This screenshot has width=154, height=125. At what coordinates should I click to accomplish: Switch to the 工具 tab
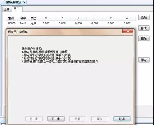click(7, 9)
